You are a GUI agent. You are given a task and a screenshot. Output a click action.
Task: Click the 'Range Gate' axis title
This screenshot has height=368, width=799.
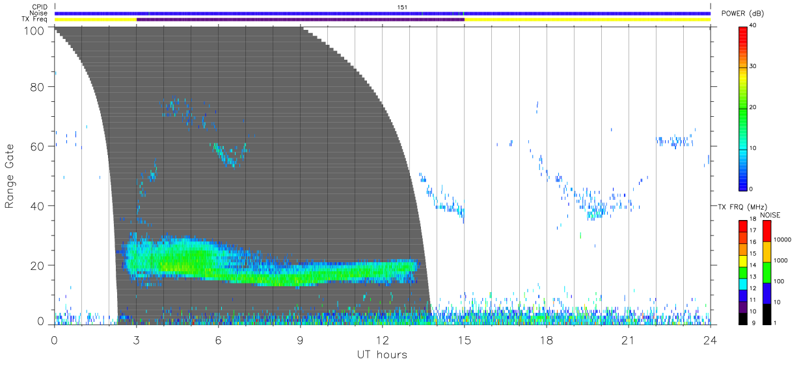[10, 177]
